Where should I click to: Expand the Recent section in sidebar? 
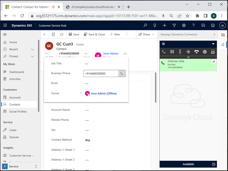click(x=32, y=49)
